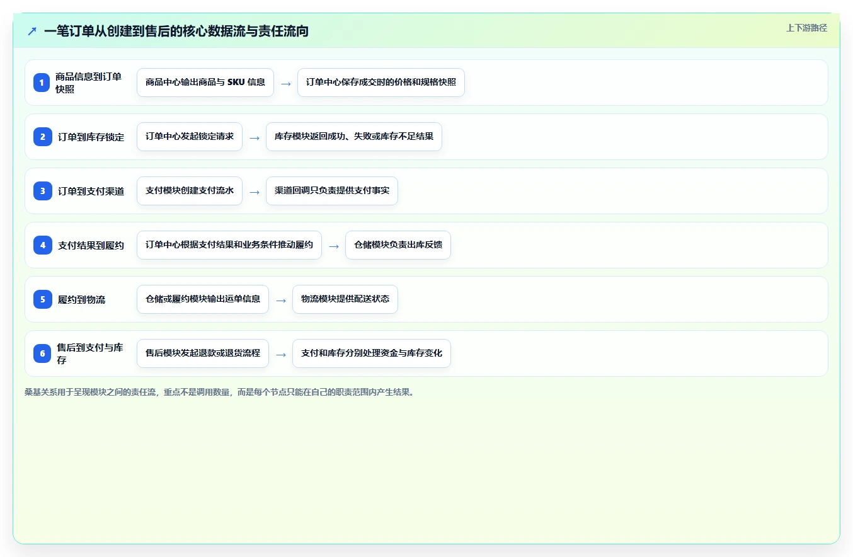Screen dimensions: 853x557
Task: Click the 履约到物流 row label
Action: [82, 299]
